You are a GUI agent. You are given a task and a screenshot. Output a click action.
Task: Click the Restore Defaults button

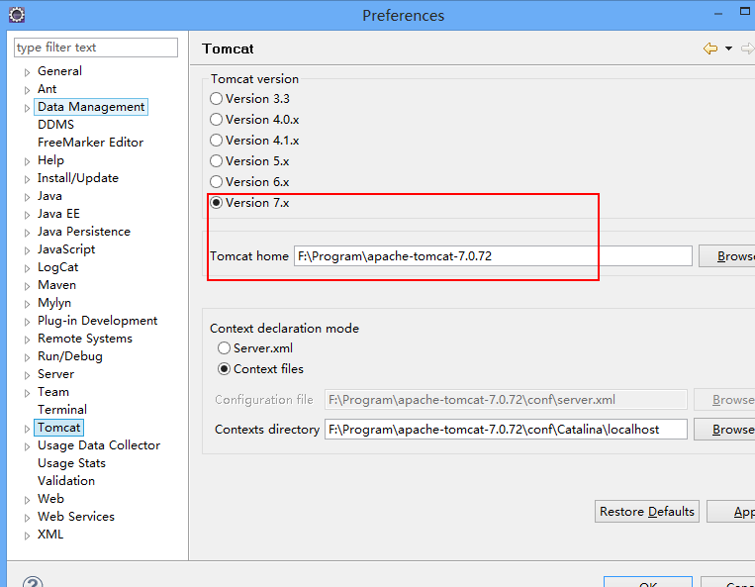point(647,512)
